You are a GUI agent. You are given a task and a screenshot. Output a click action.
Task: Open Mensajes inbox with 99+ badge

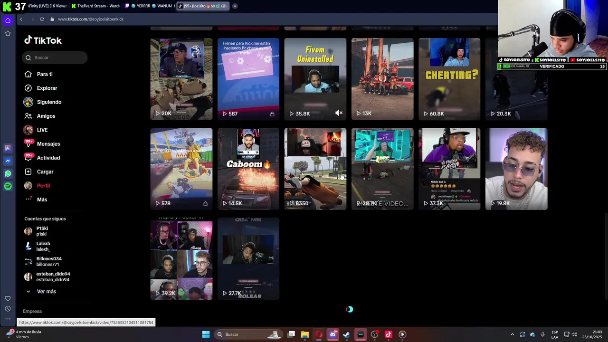coord(48,144)
